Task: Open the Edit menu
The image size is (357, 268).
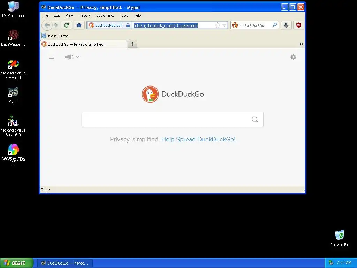Action: click(57, 15)
